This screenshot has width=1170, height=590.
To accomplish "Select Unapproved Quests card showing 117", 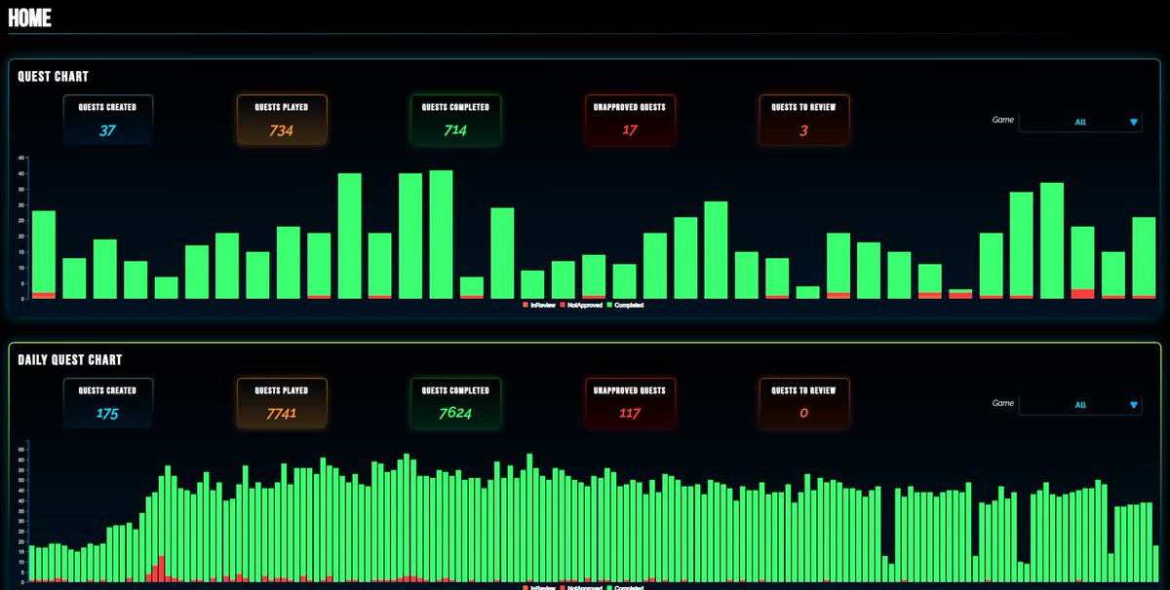I will tap(630, 403).
